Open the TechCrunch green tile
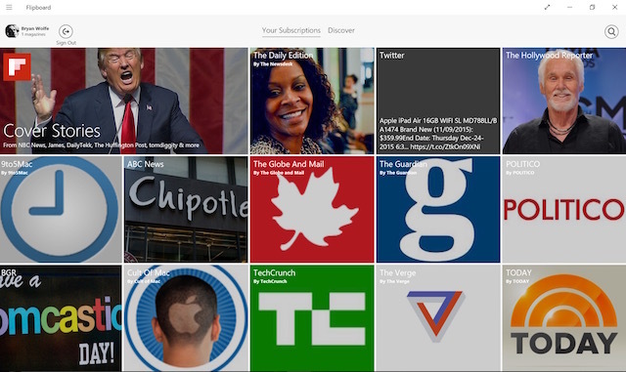 point(312,318)
